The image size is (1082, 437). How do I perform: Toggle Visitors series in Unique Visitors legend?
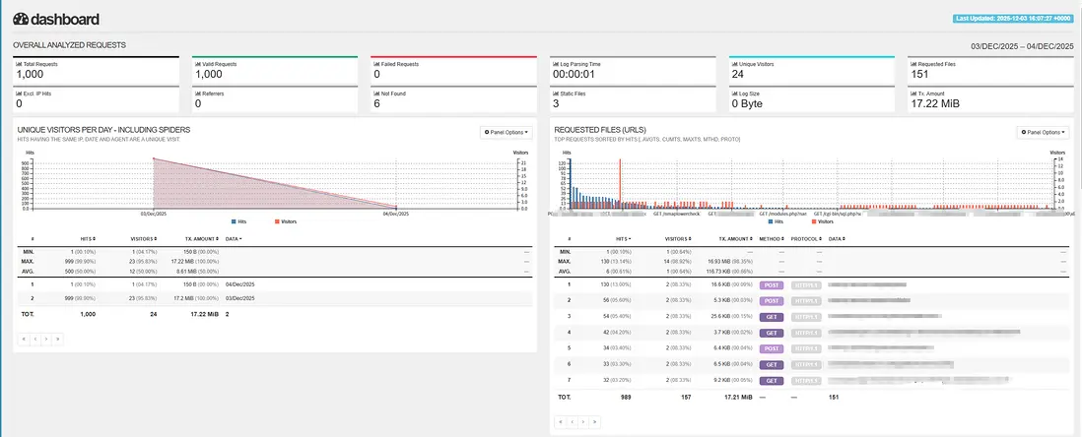[x=282, y=221]
